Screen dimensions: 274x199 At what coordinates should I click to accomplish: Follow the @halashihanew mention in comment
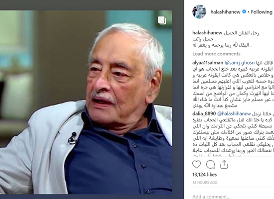coord(234,114)
